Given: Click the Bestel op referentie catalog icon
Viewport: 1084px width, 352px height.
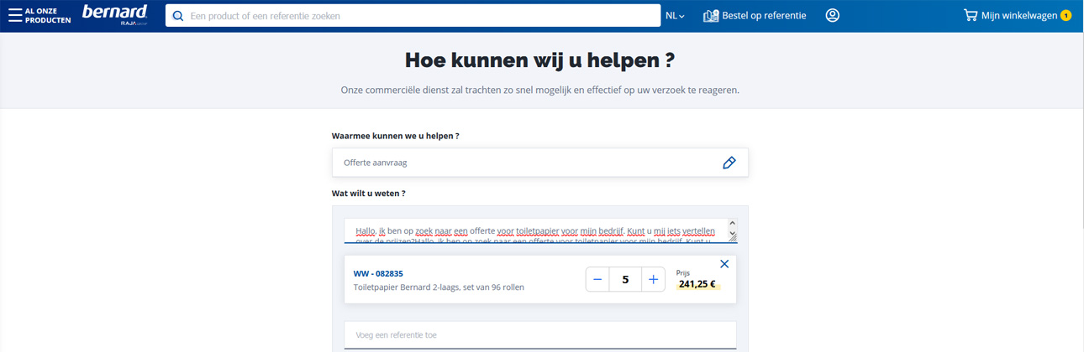Looking at the screenshot, I should 711,16.
